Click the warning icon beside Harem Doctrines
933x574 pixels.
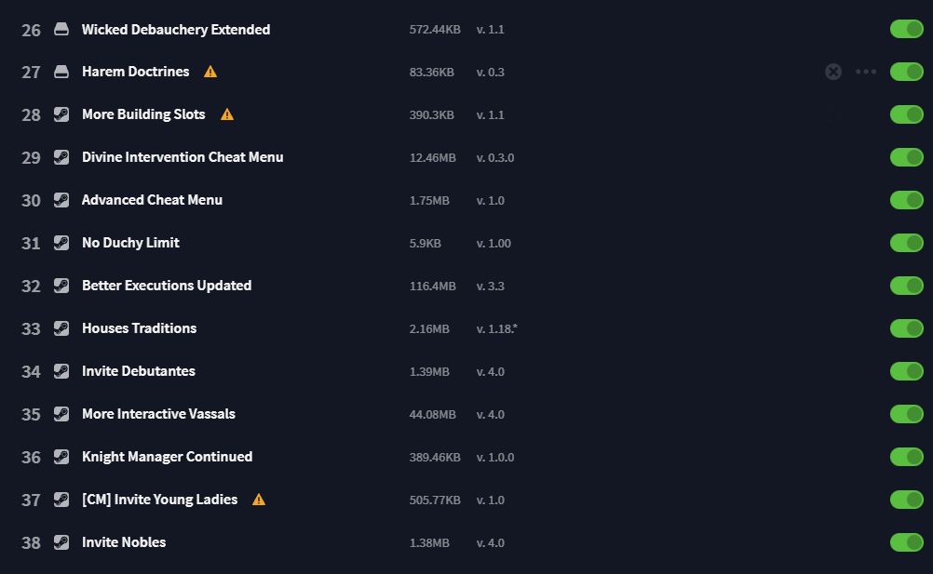(x=210, y=72)
